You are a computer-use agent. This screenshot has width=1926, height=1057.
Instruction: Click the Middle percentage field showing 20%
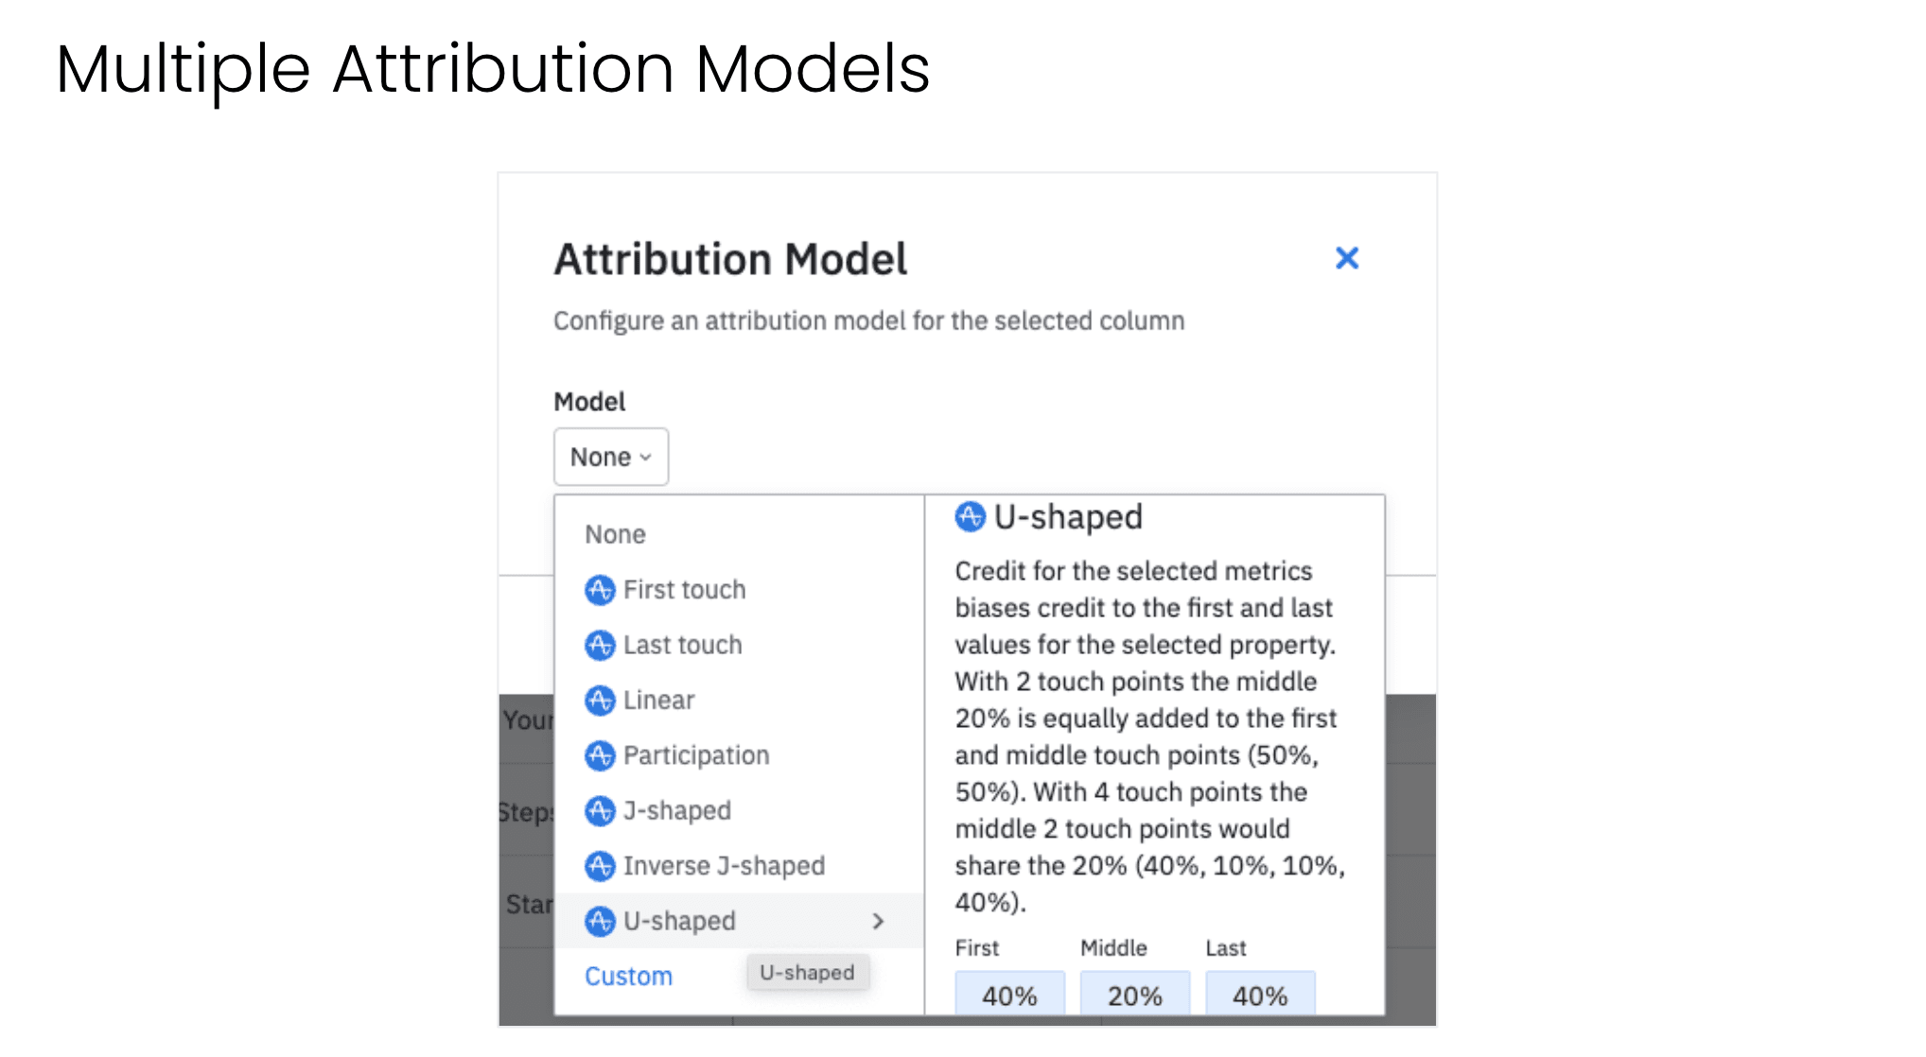click(x=1134, y=994)
